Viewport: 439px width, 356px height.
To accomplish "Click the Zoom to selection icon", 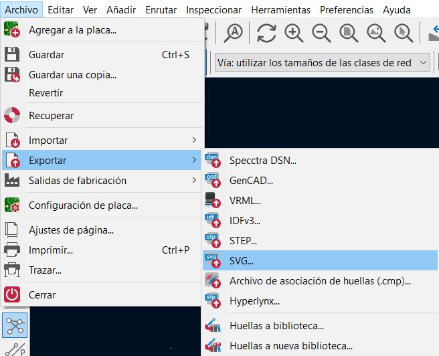I will (404, 33).
